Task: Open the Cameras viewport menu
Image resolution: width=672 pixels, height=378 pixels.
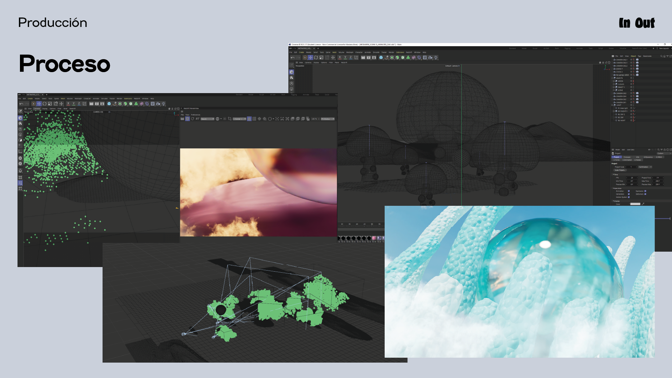Action: tap(308, 63)
